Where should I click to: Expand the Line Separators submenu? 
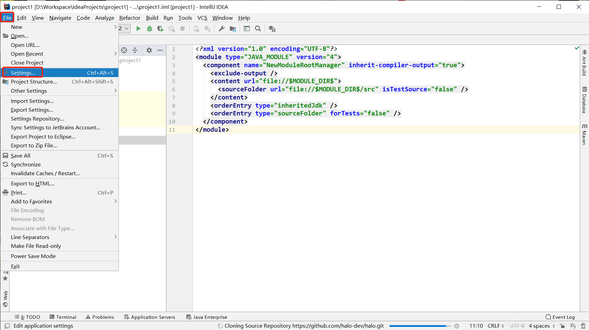[x=60, y=237]
